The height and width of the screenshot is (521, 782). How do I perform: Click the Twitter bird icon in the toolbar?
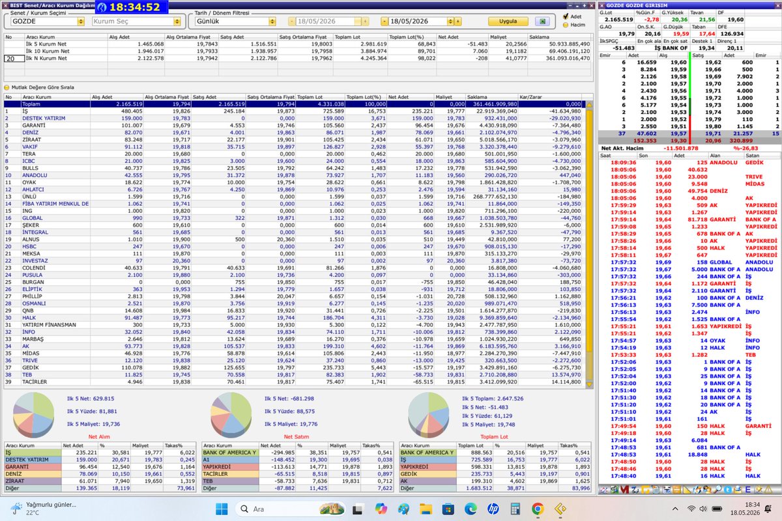pos(727,490)
